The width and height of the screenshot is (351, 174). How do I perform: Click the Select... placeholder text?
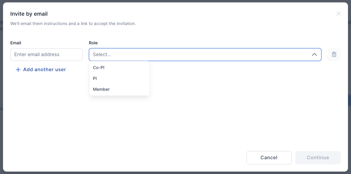pyautogui.click(x=102, y=55)
